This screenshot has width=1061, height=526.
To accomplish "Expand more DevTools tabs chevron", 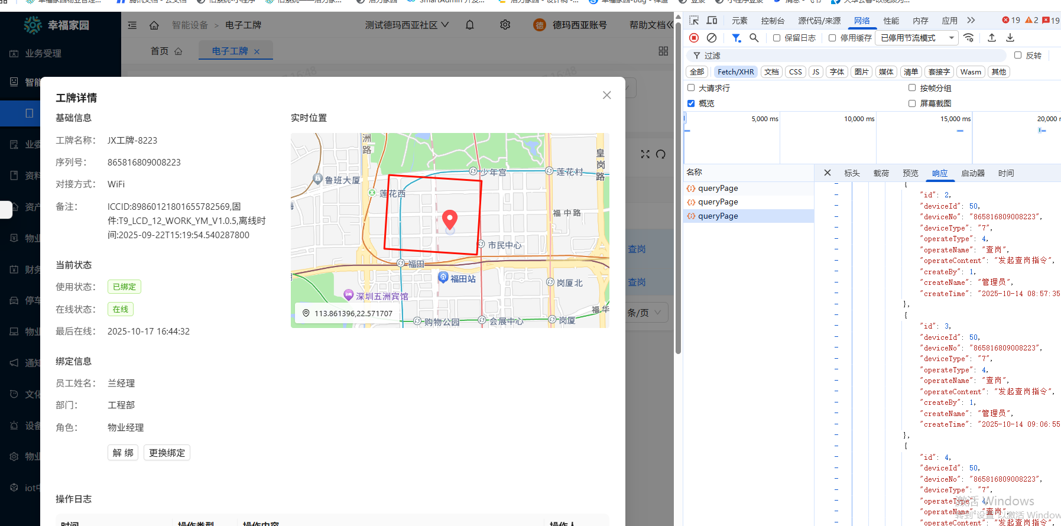I will [x=971, y=21].
